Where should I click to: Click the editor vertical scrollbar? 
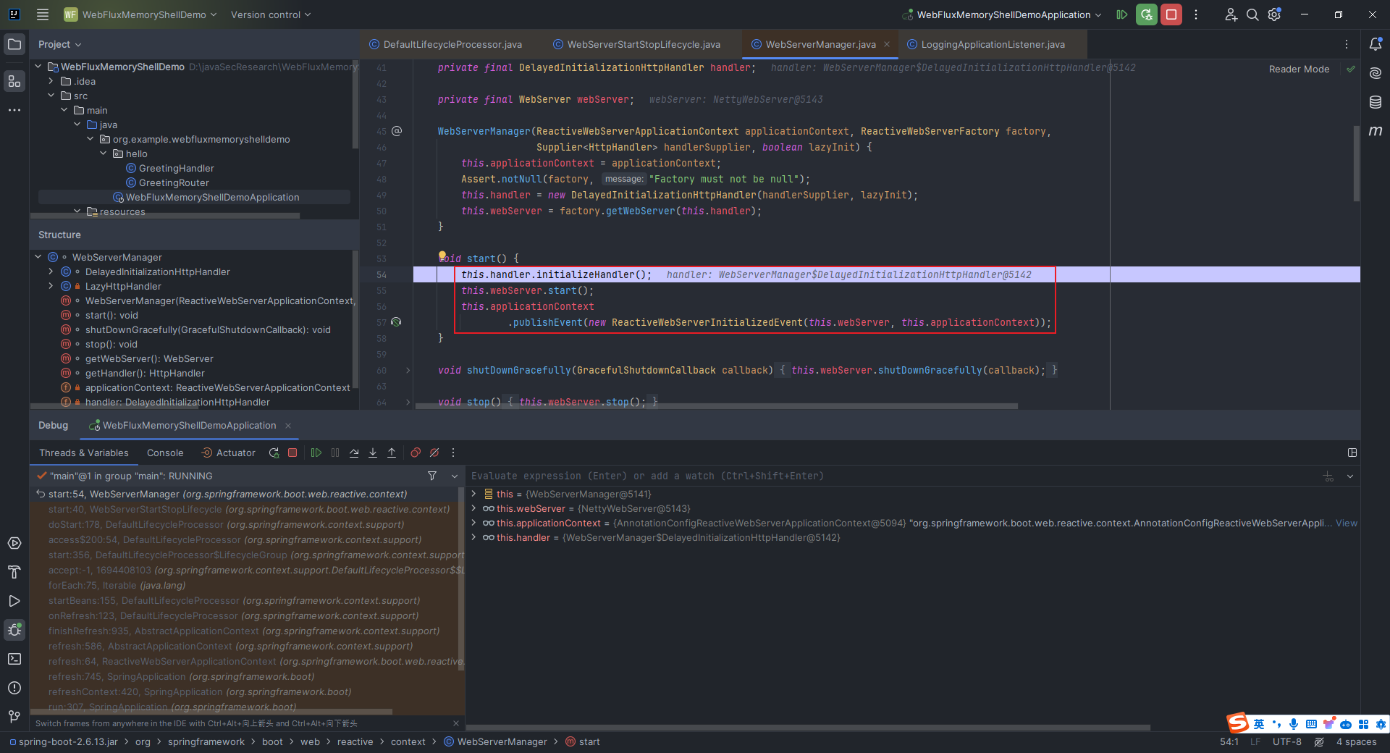pos(1356,164)
